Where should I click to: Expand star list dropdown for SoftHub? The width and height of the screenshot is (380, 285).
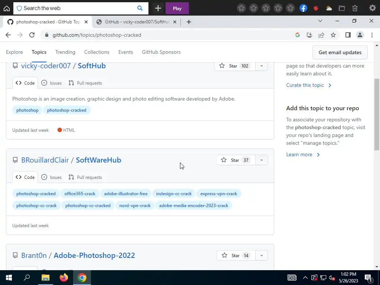[262, 66]
